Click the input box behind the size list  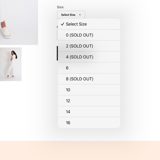coord(57,35)
